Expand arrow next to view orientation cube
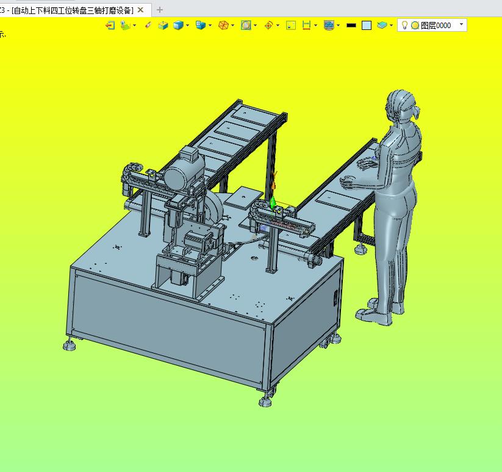Viewport: 502px width, 472px height. [210, 25]
